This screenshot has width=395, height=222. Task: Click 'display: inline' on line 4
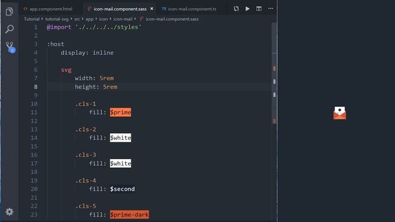coord(87,52)
